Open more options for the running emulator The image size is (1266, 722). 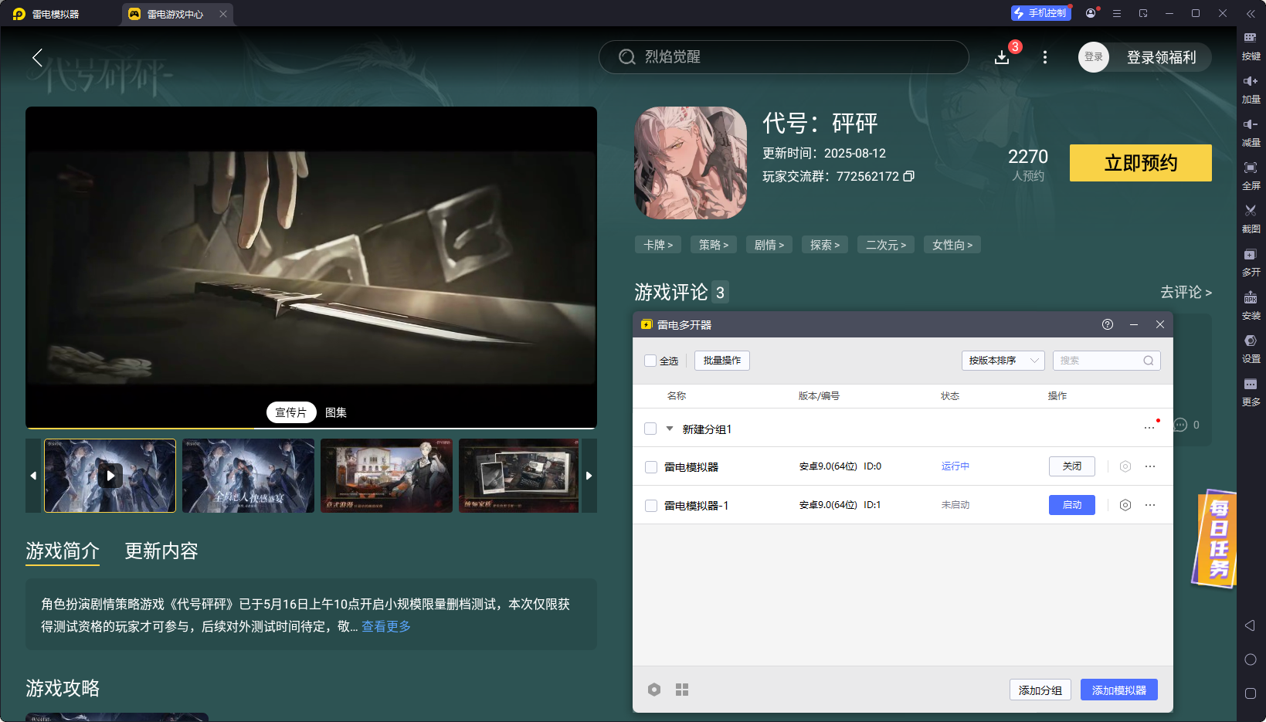[x=1149, y=466]
